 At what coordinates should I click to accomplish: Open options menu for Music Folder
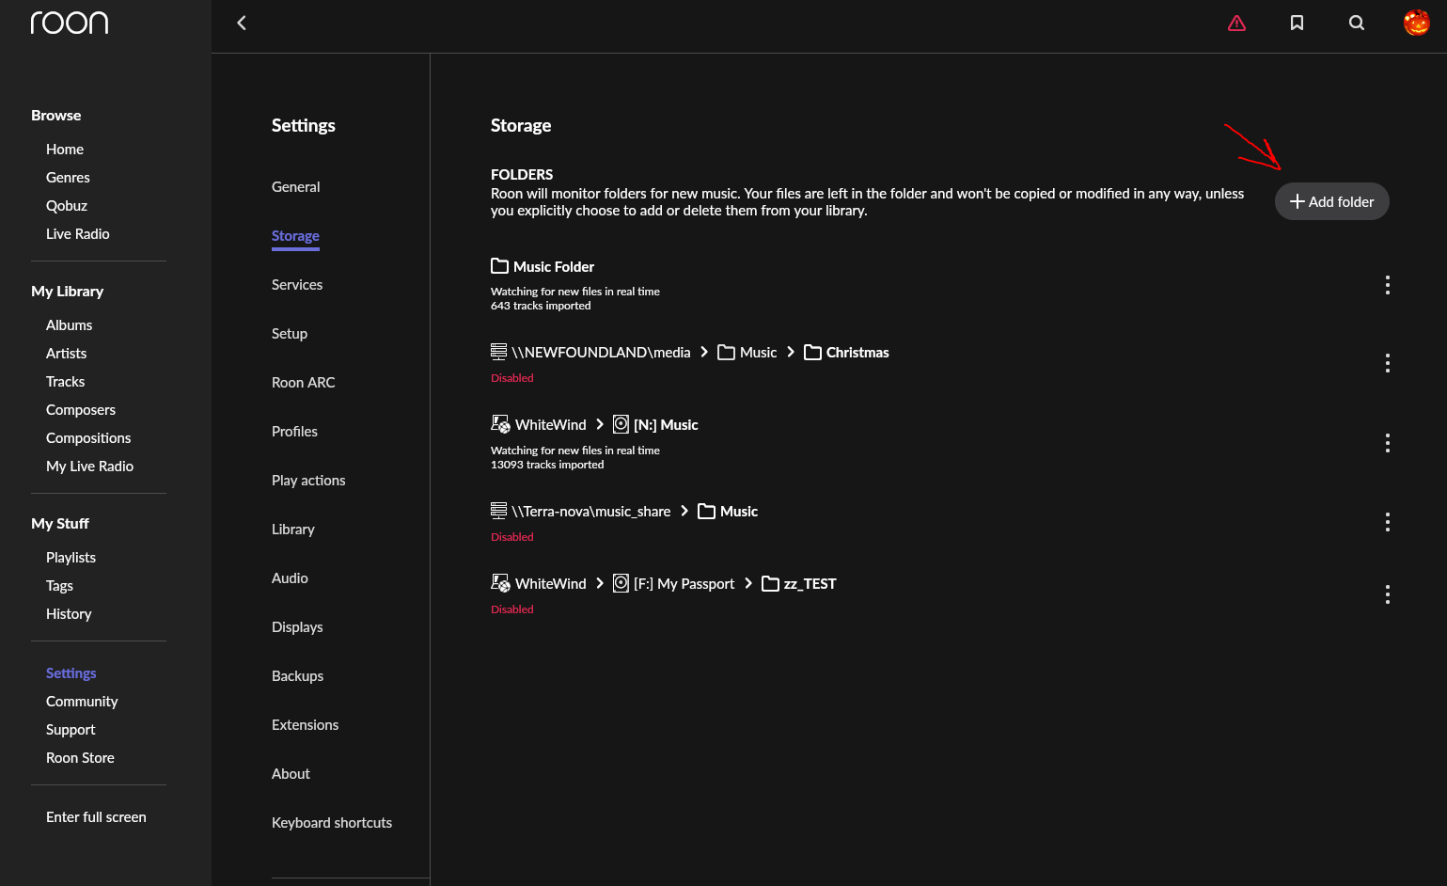pyautogui.click(x=1387, y=285)
